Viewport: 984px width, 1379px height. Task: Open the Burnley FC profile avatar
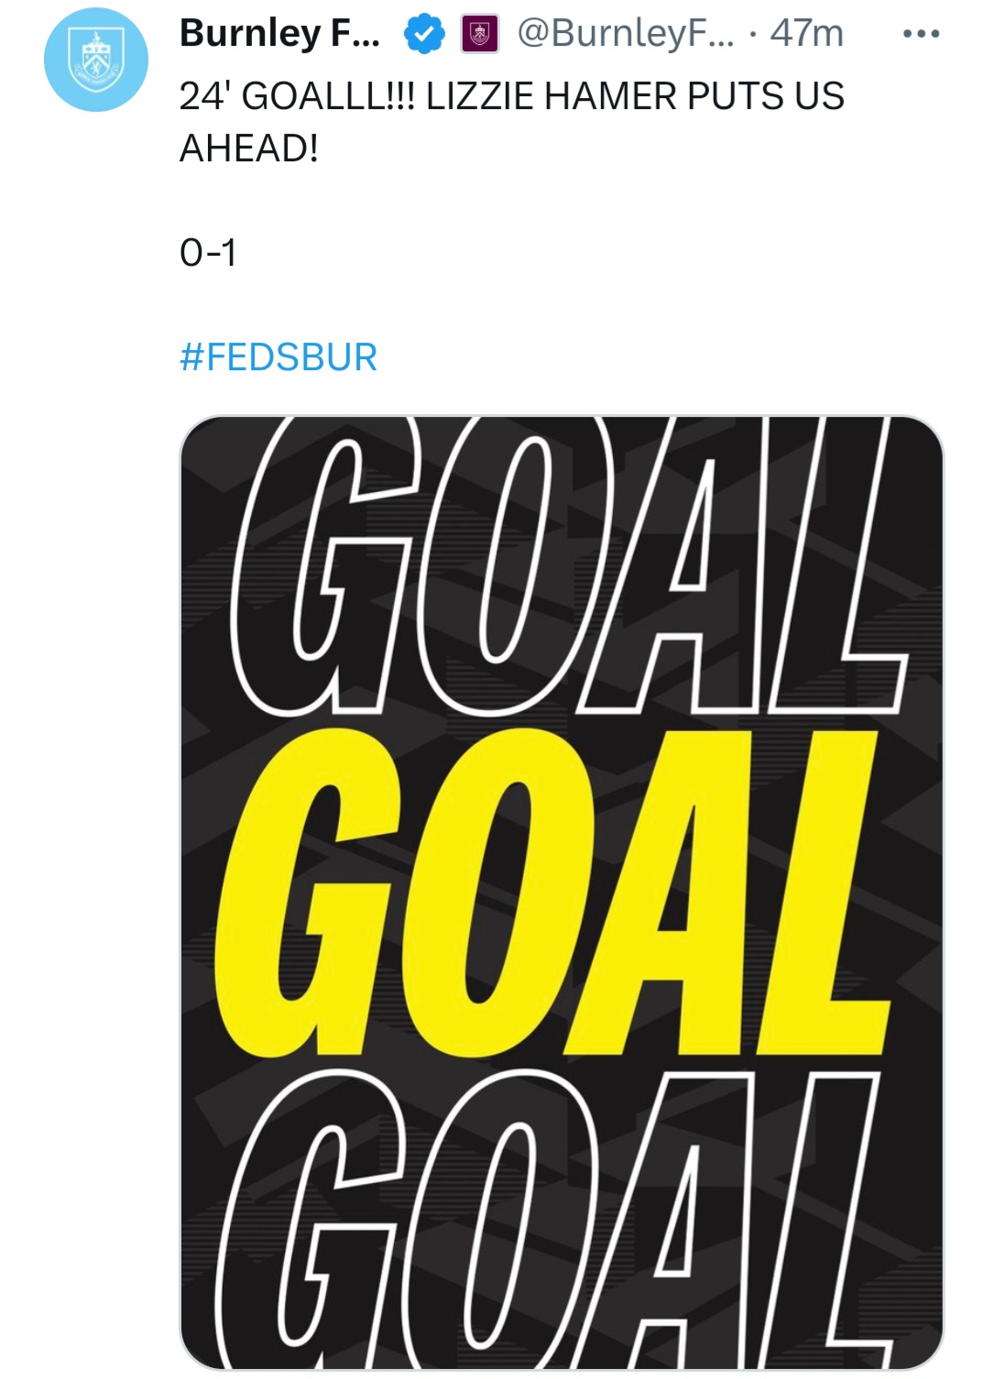click(95, 60)
